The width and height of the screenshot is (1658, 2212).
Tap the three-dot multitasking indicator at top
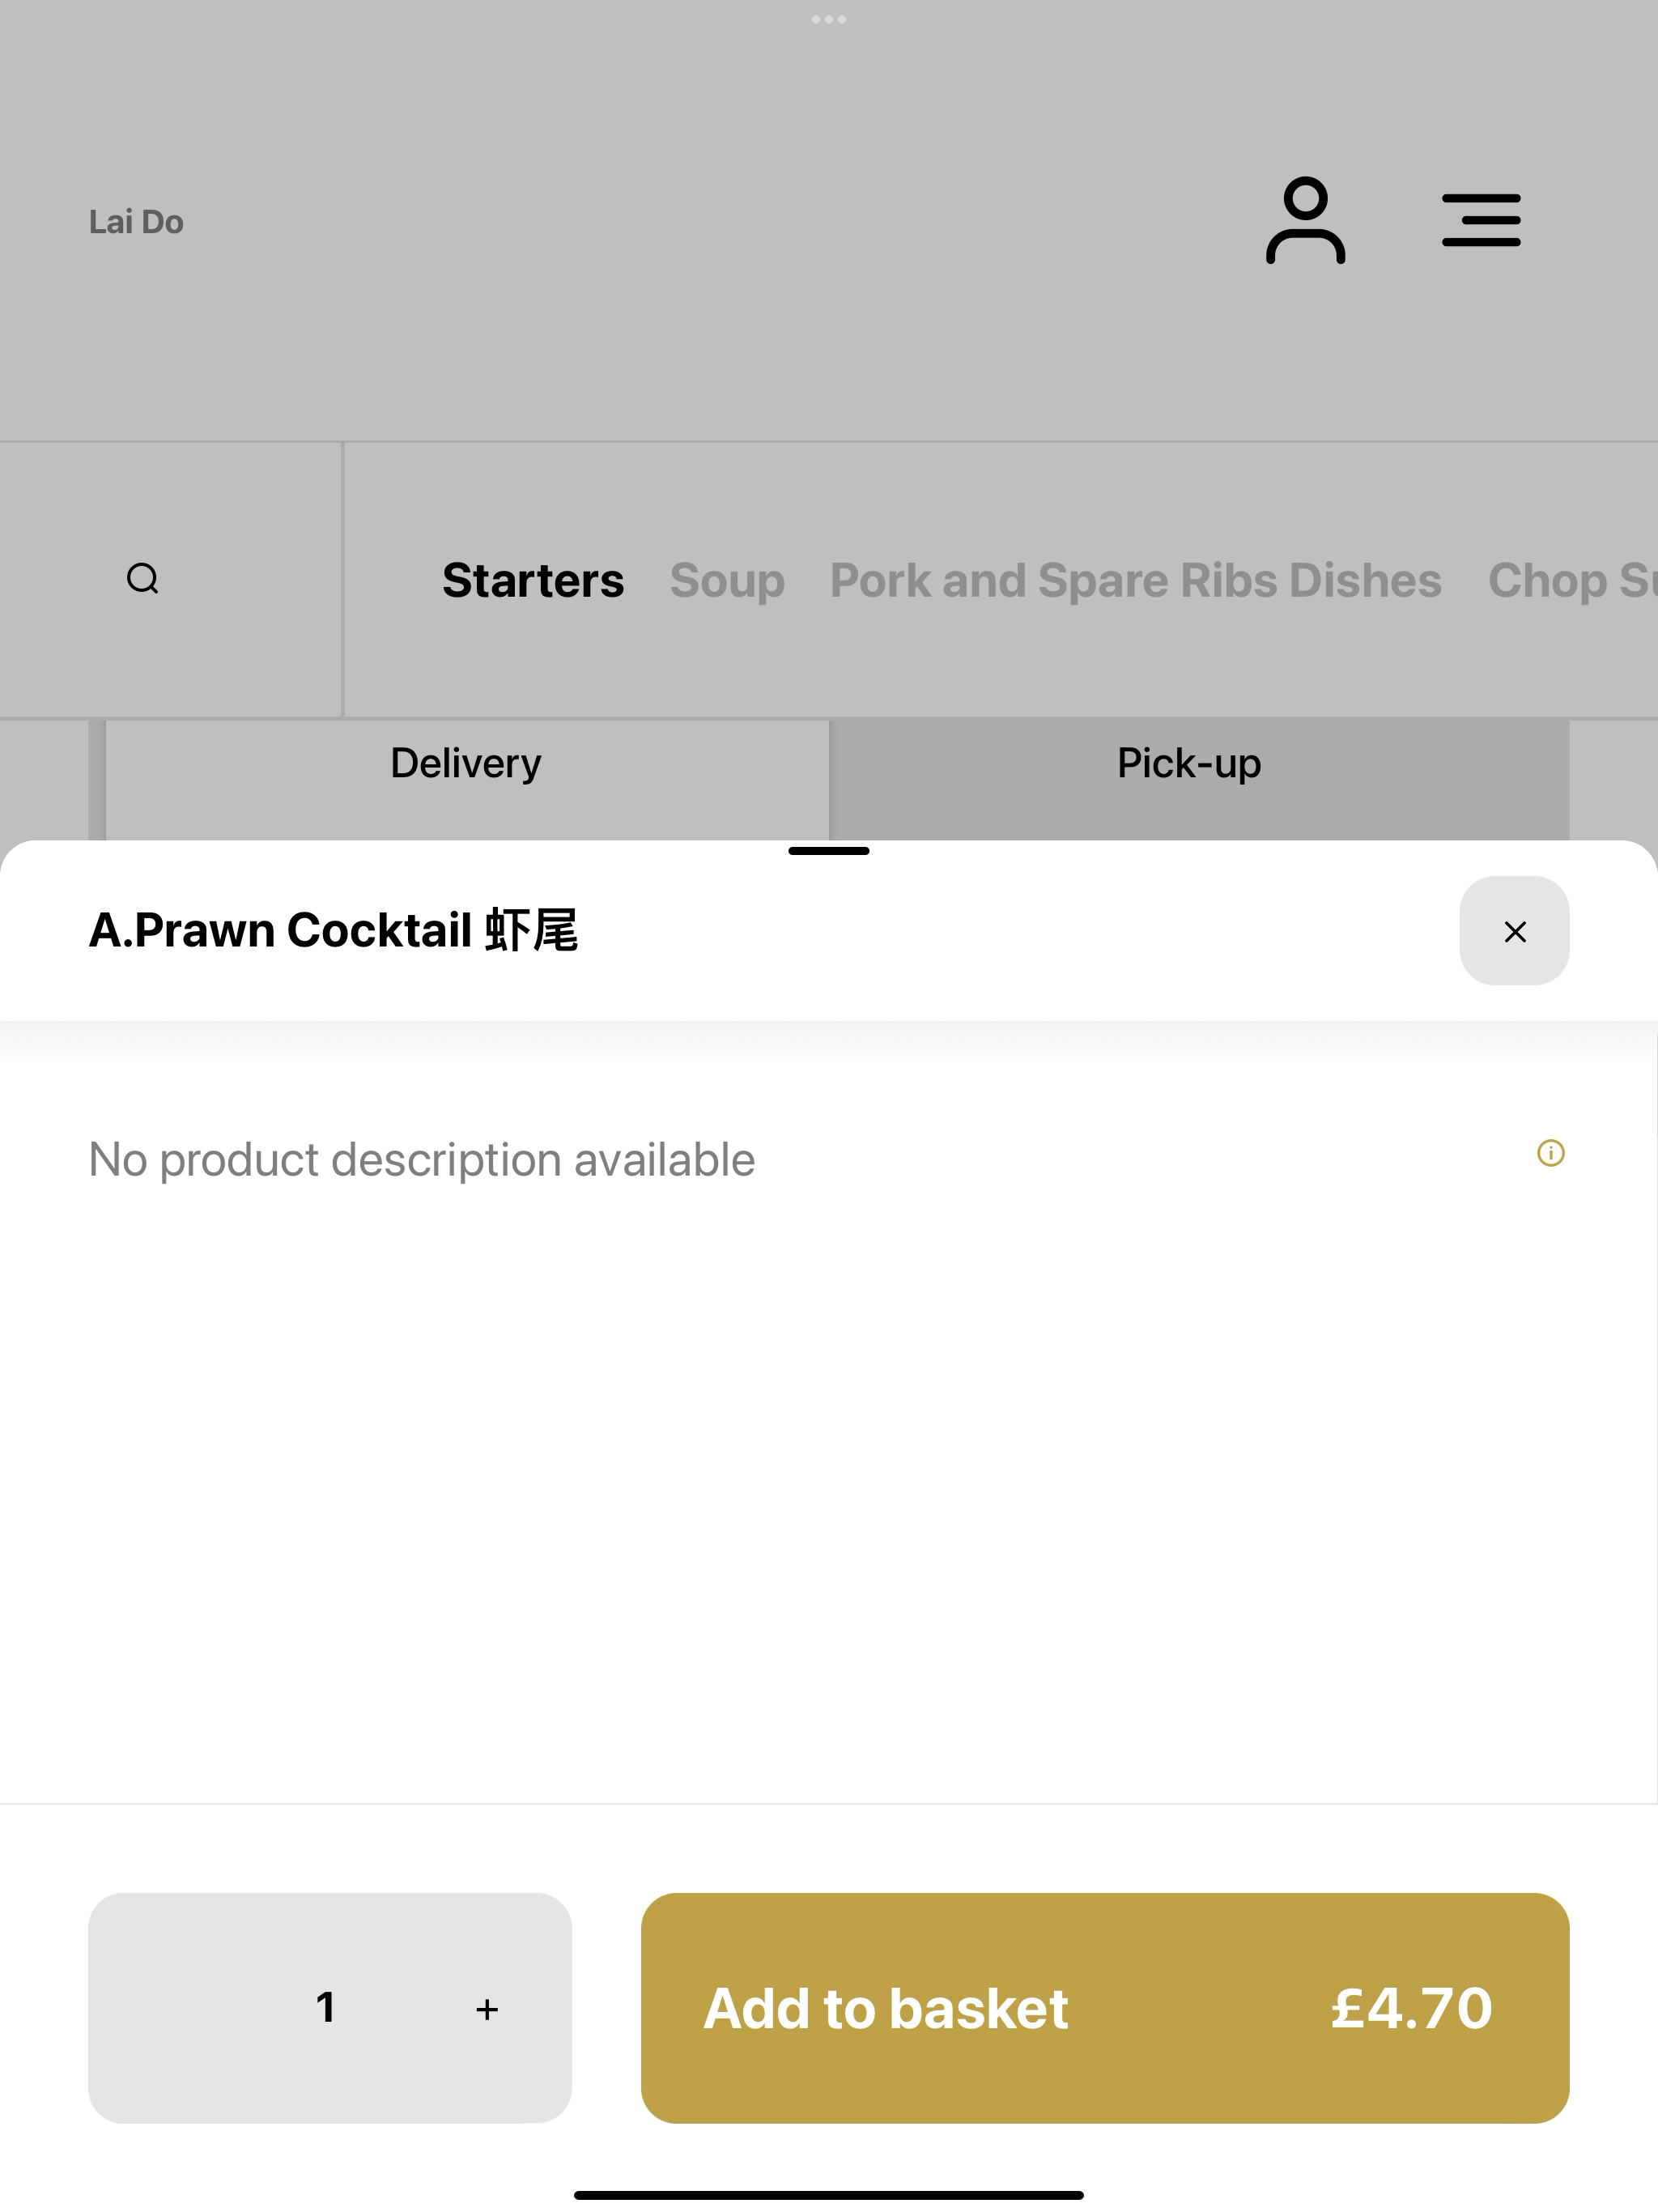829,19
